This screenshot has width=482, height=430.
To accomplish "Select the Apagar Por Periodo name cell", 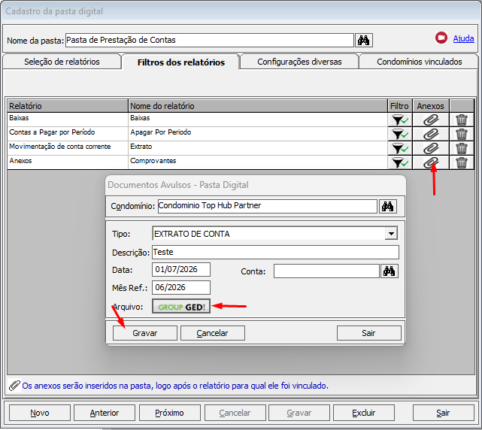I will click(x=258, y=134).
